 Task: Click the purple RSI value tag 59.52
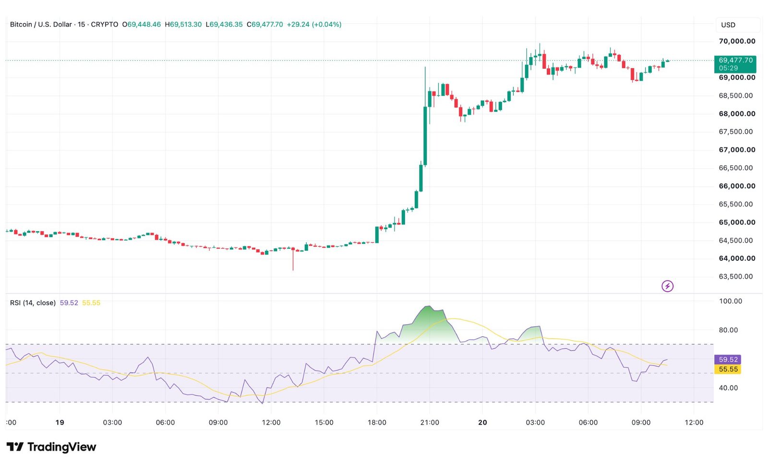[x=728, y=360]
